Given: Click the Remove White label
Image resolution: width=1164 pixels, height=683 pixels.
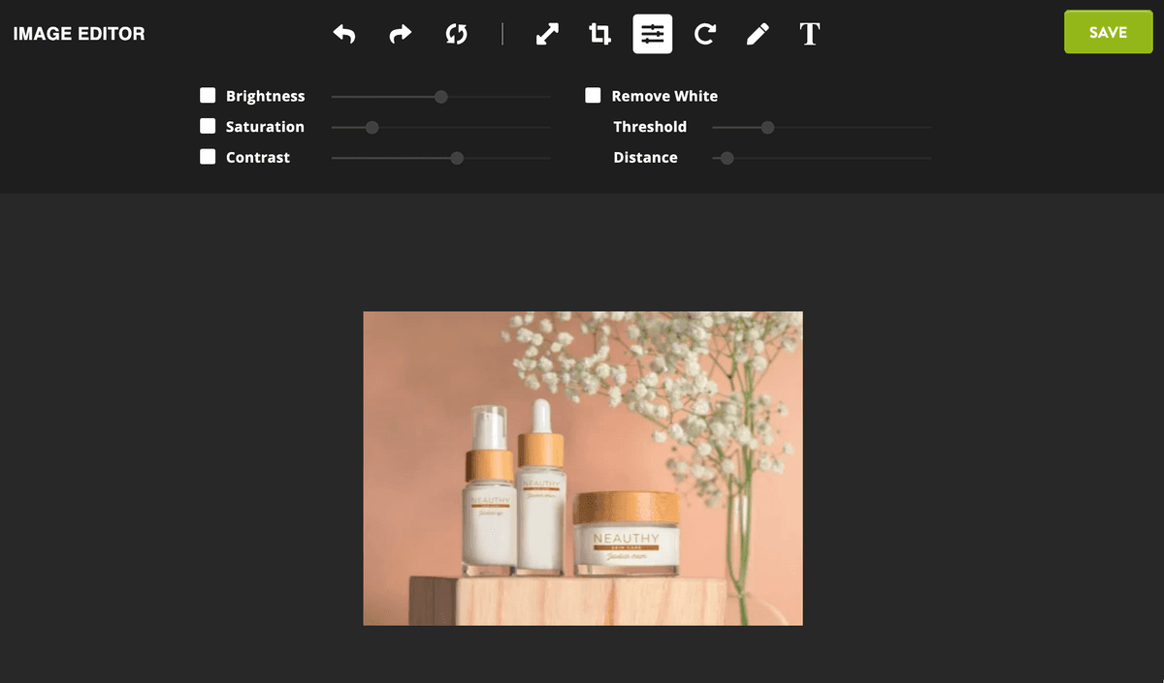Looking at the screenshot, I should 664,96.
